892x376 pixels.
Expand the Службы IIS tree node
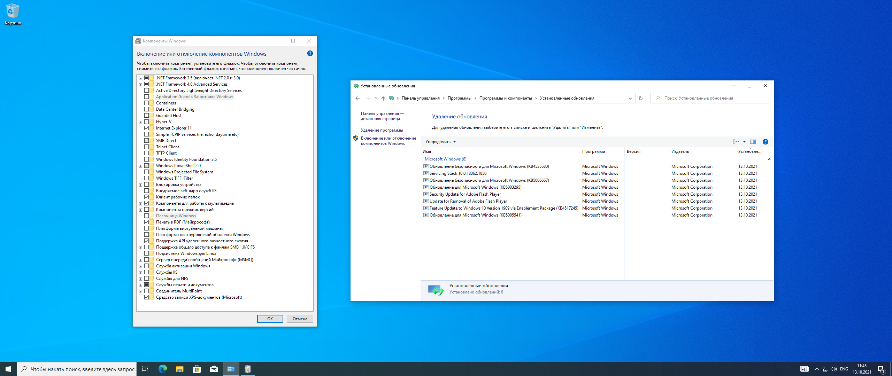[x=140, y=273]
